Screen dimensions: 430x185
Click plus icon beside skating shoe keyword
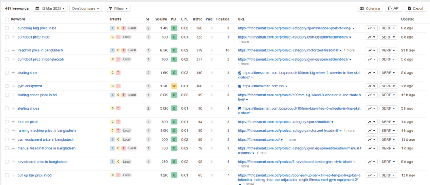[x=13, y=73]
